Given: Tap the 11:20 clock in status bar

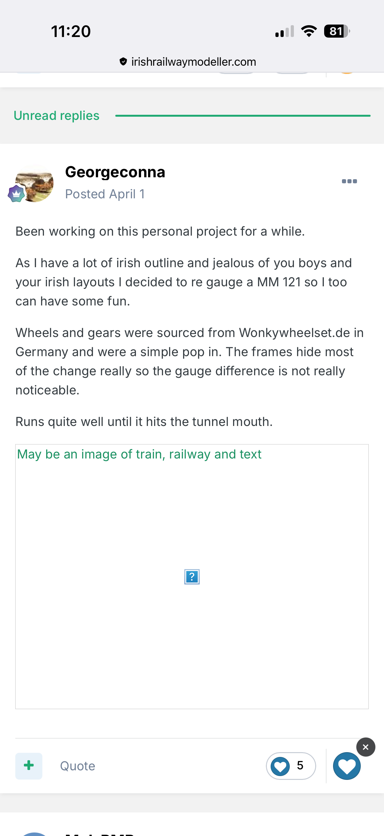Looking at the screenshot, I should (71, 32).
